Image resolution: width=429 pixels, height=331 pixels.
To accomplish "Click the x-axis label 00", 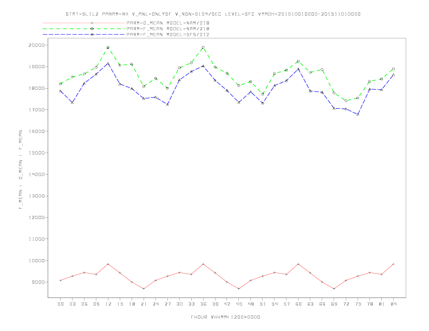I will pos(61,304).
